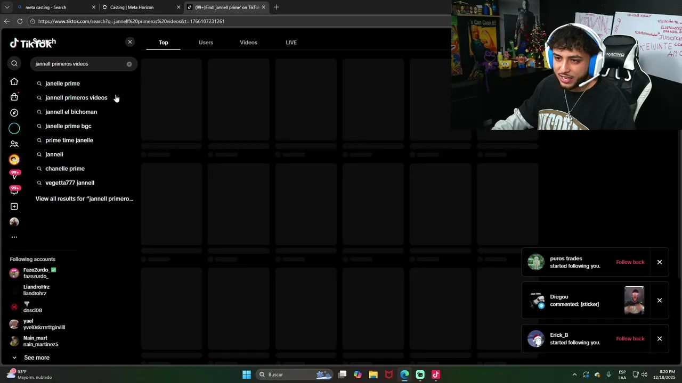
Task: Switch to the Videos results tab
Action: pos(248,43)
